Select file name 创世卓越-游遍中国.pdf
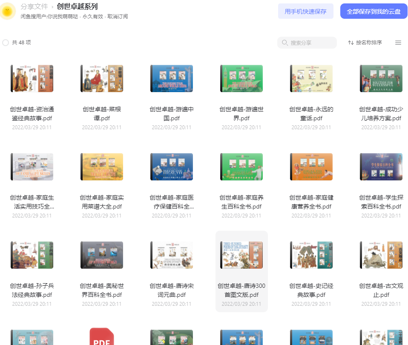Image resolution: width=408 pixels, height=345 pixels. [172, 113]
